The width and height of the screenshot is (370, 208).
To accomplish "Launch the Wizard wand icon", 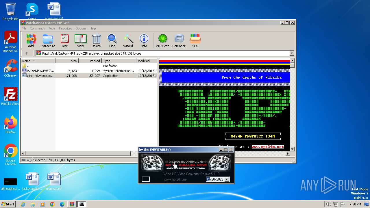I will click(128, 40).
